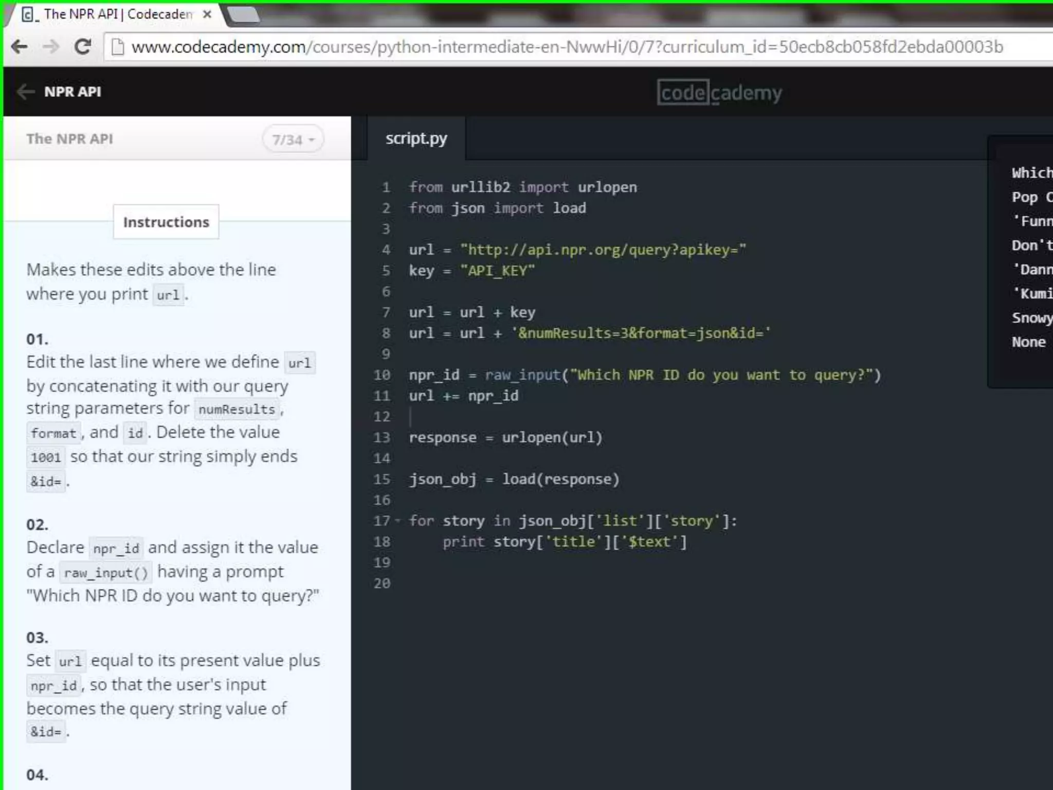Image resolution: width=1053 pixels, height=790 pixels.
Task: Go back using NPR API arrow
Action: (x=26, y=92)
